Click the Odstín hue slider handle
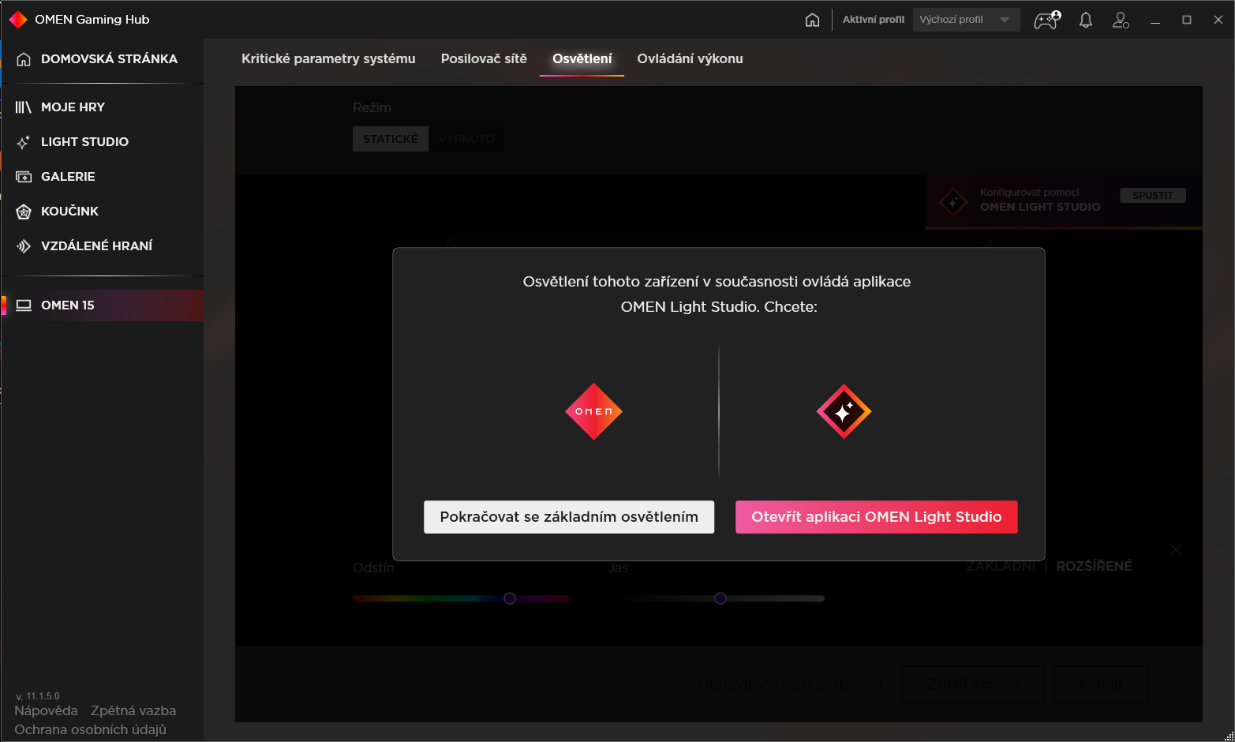This screenshot has height=742, width=1235. coord(510,598)
